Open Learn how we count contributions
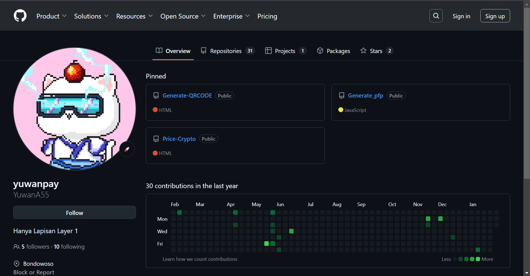Screen dimensions: 530x276 pyautogui.click(x=200, y=259)
